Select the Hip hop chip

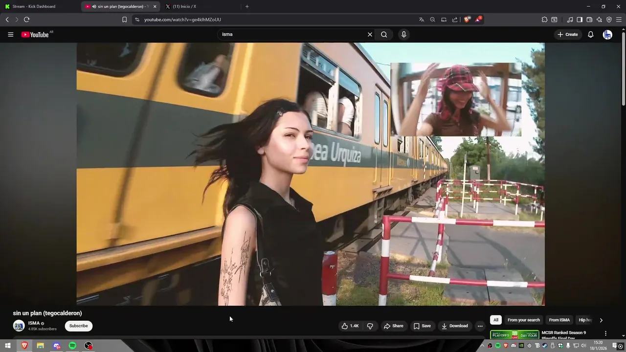[x=585, y=320]
